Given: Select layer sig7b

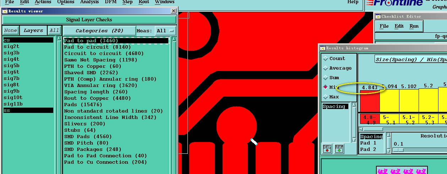Looking at the screenshot, I should (28, 78).
